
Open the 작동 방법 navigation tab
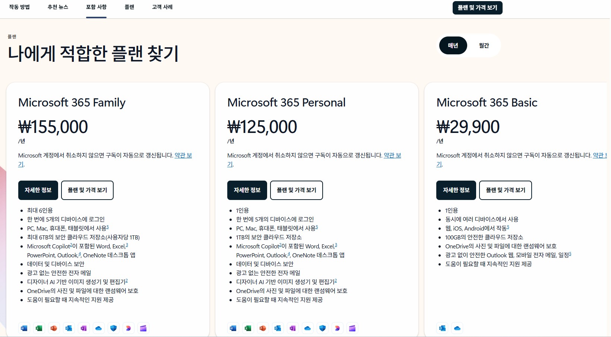19,7
